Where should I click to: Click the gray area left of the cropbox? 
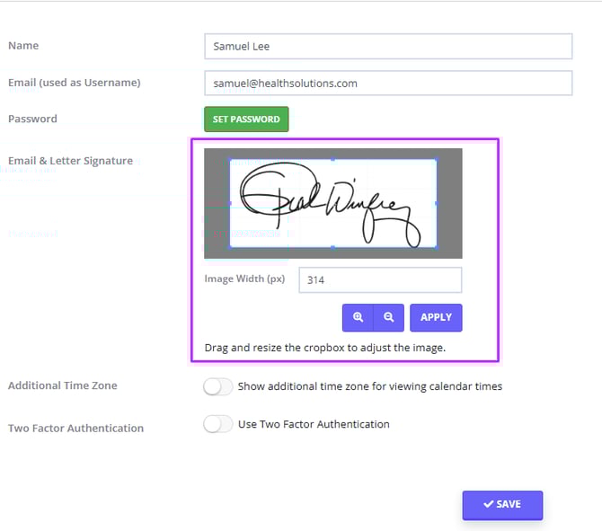(217, 203)
